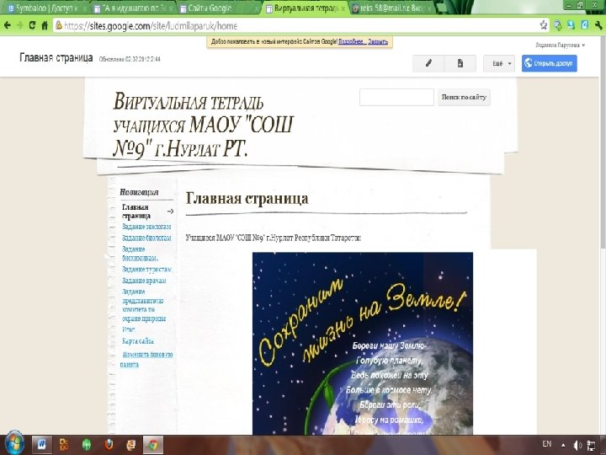This screenshot has width=606, height=455.
Task: Click the 'Сохраним жизнь на Земле' Earth image
Action: pos(363,344)
